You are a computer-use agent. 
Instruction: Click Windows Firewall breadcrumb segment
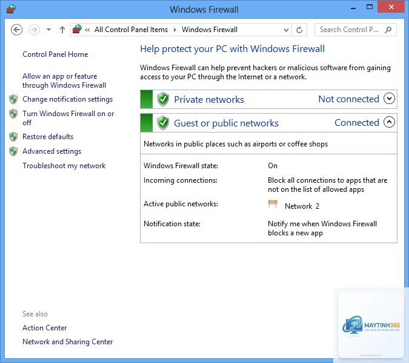tap(210, 30)
